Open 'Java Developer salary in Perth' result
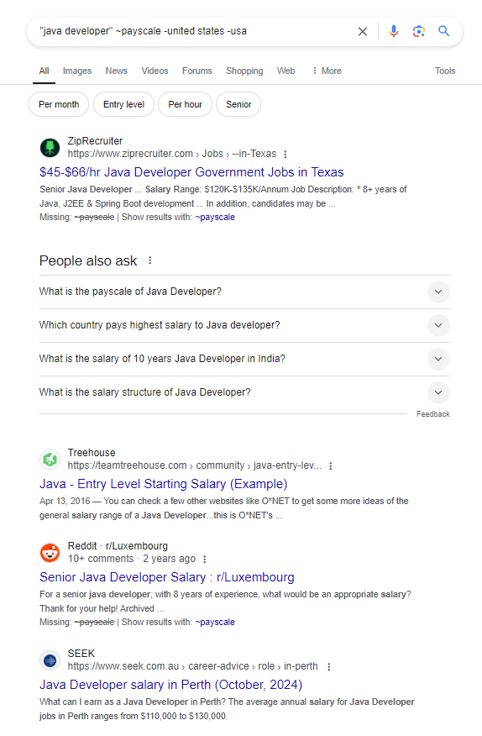Screen dimensions: 482x736 tap(170, 685)
